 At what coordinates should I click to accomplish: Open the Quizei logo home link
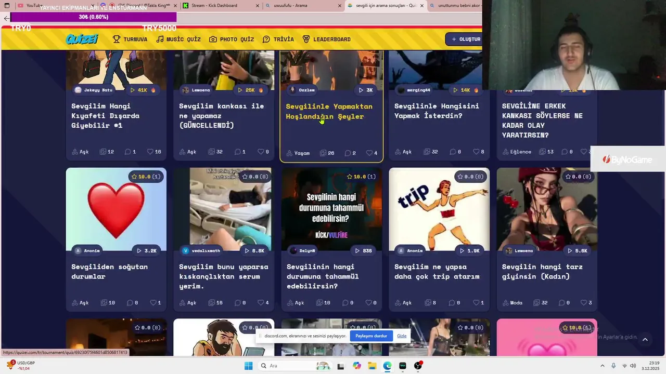[82, 39]
